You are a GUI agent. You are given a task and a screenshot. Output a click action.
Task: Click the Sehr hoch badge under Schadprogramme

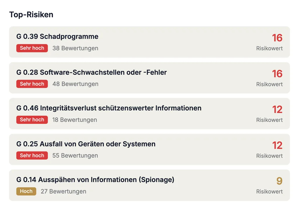point(32,48)
